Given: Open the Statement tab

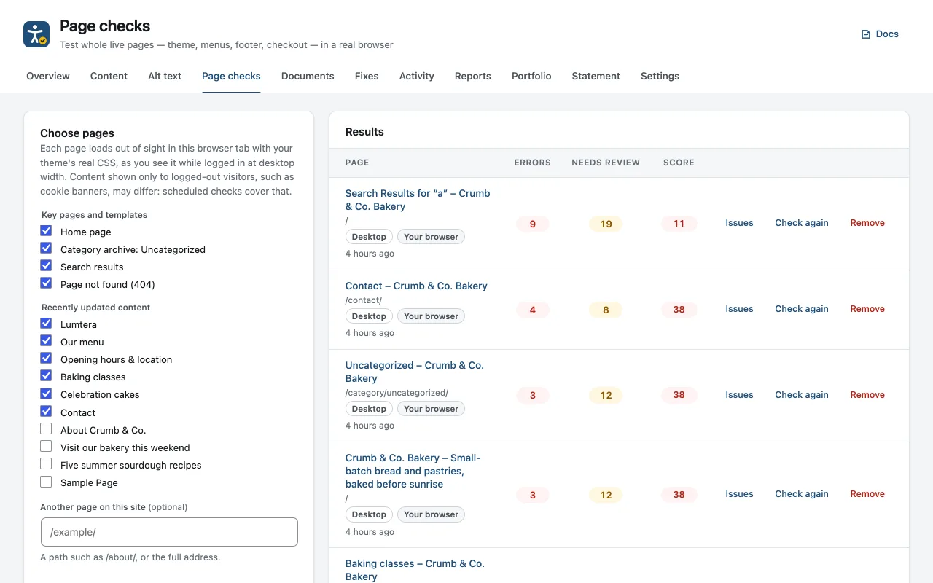Looking at the screenshot, I should 596,76.
